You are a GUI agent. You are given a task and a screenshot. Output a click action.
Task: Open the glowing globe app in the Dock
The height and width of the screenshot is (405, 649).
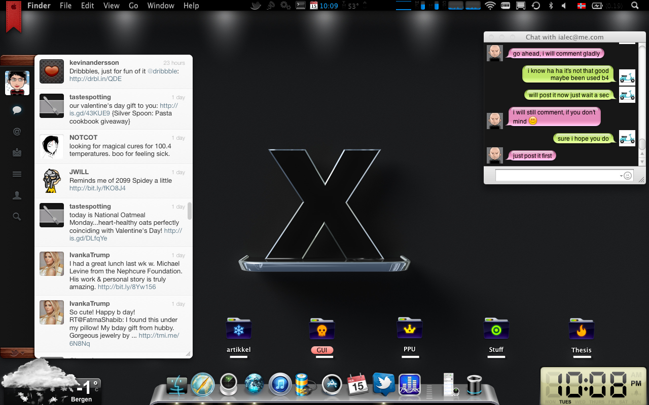pyautogui.click(x=254, y=384)
